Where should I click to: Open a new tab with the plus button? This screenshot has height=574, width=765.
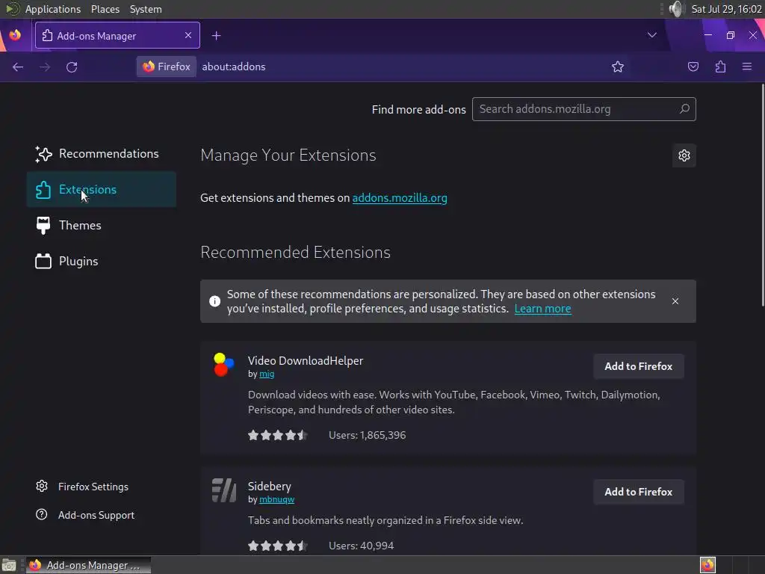click(216, 36)
